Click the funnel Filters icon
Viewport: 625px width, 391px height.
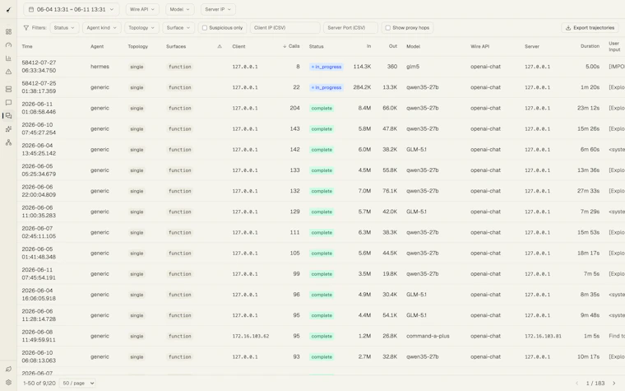[x=26, y=28]
